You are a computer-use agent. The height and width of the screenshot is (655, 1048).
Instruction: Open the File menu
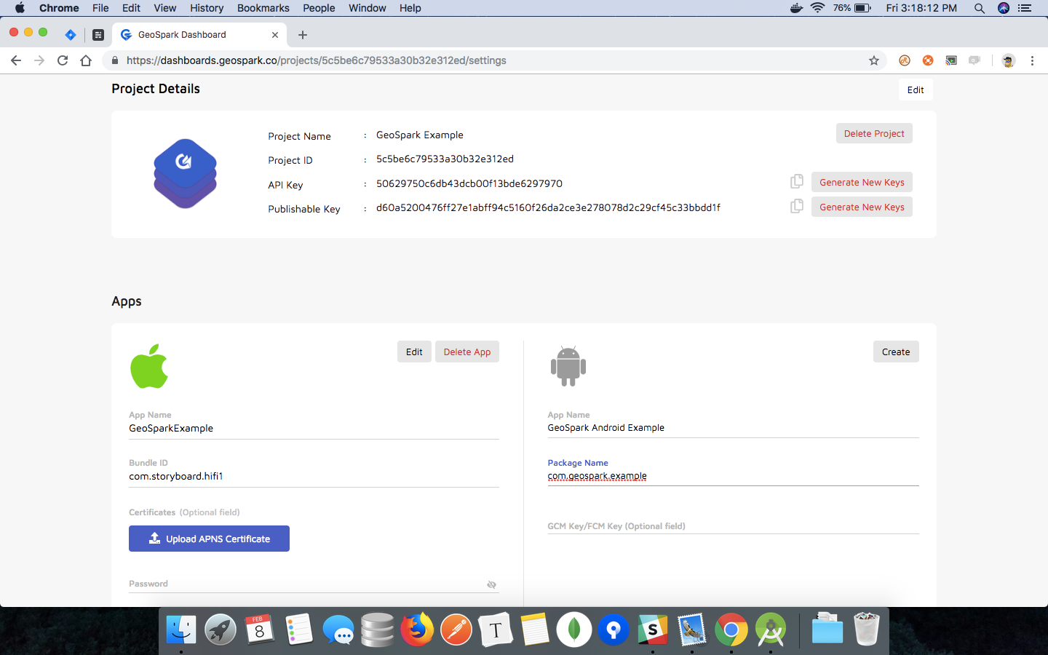pos(100,8)
